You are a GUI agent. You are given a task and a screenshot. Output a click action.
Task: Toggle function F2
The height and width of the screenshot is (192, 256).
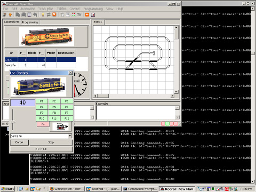coord(54,101)
